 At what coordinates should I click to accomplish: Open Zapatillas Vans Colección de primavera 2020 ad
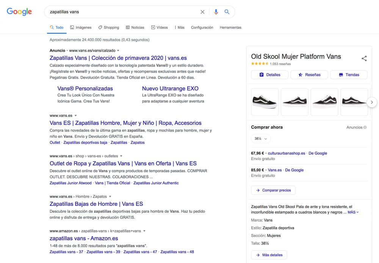118,58
